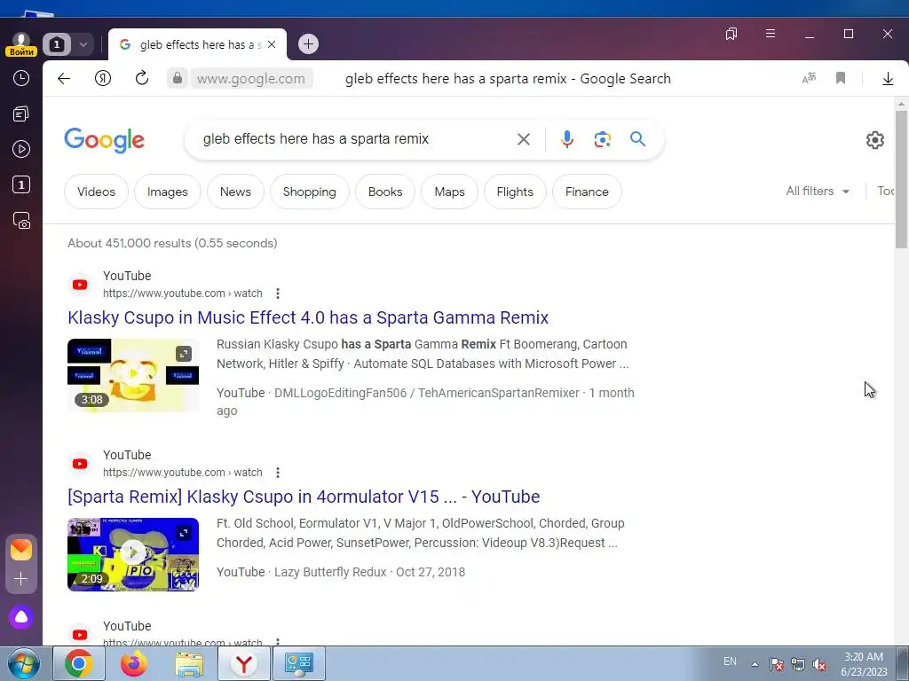The image size is (909, 681).
Task: Play the 2:09 video thumbnail
Action: [133, 554]
